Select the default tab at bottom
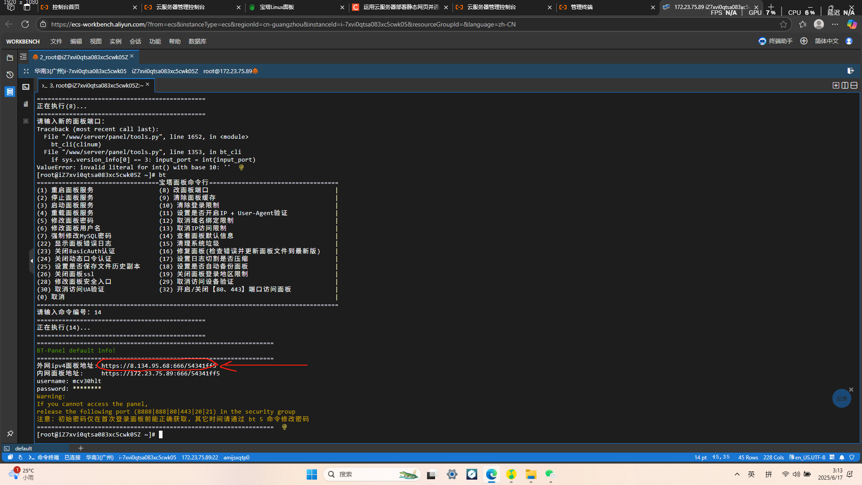This screenshot has height=485, width=862. point(23,448)
